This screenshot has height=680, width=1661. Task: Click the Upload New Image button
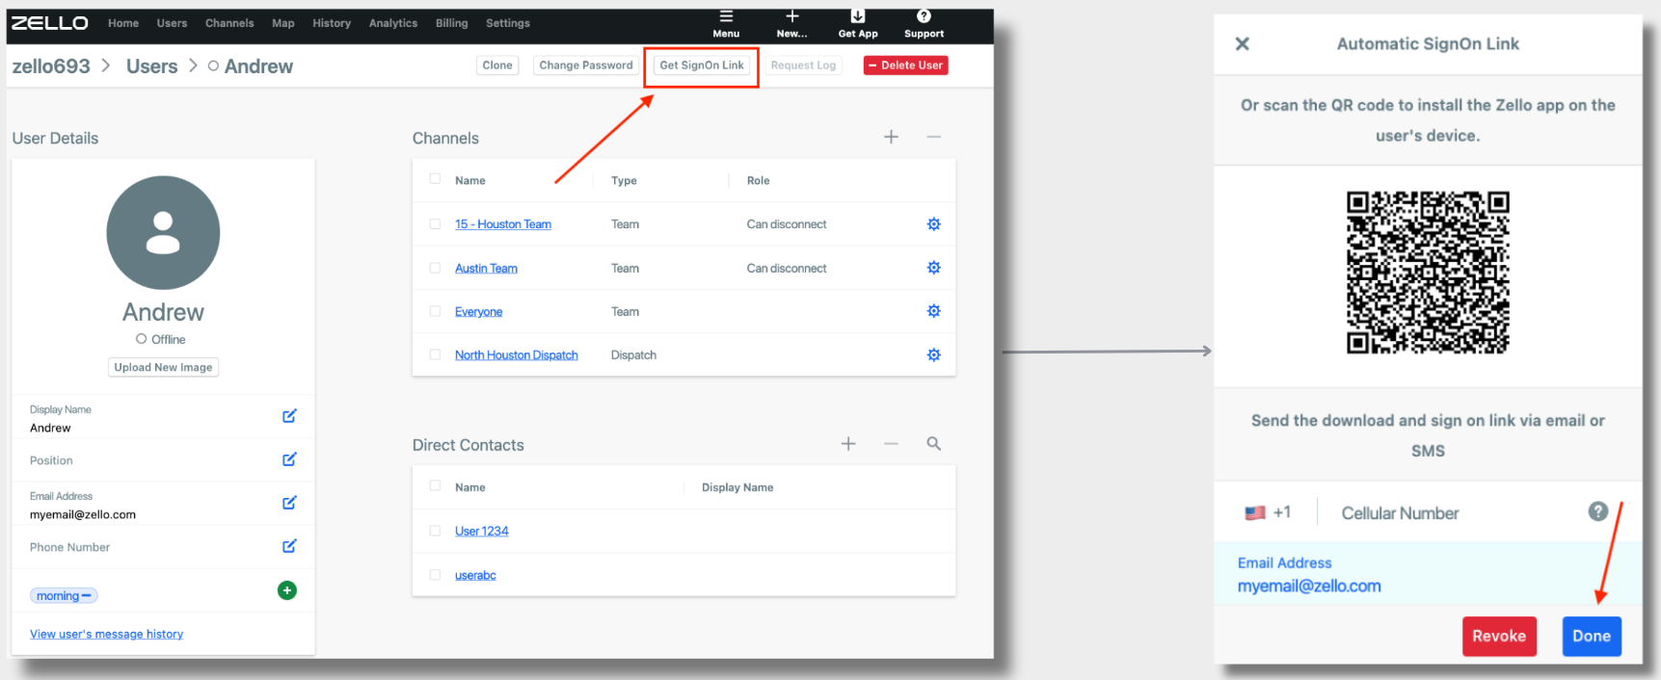tap(163, 367)
